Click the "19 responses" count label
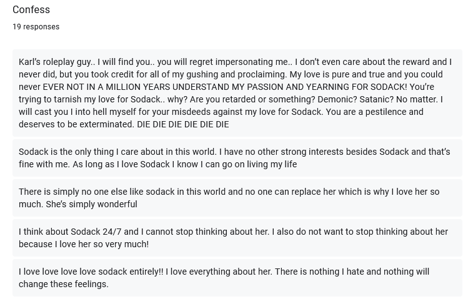This screenshot has width=463, height=304. click(36, 27)
